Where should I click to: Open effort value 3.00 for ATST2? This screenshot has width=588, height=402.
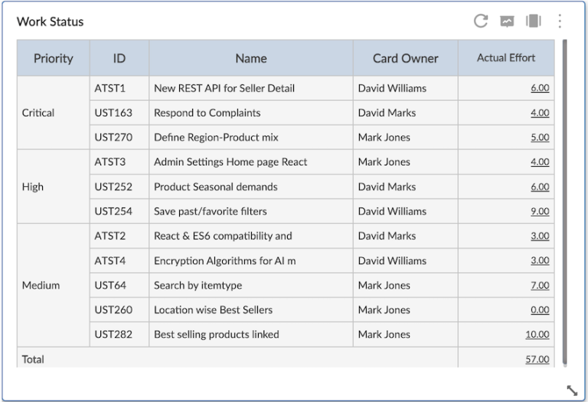click(x=540, y=236)
